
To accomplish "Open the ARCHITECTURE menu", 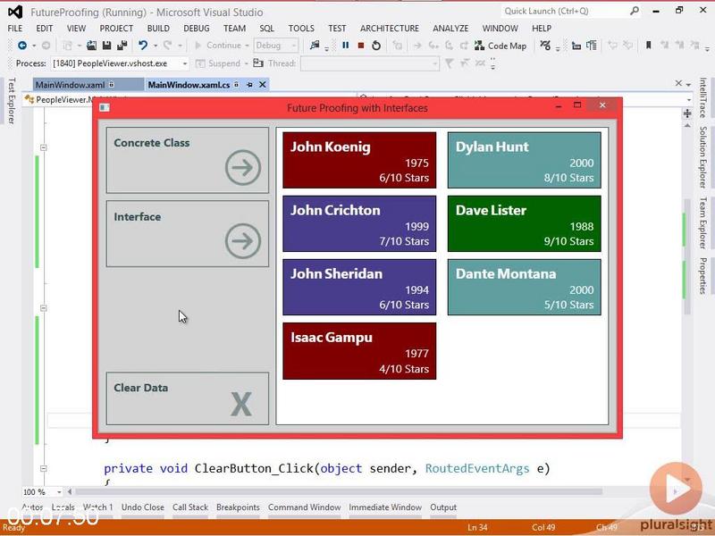I will point(390,29).
